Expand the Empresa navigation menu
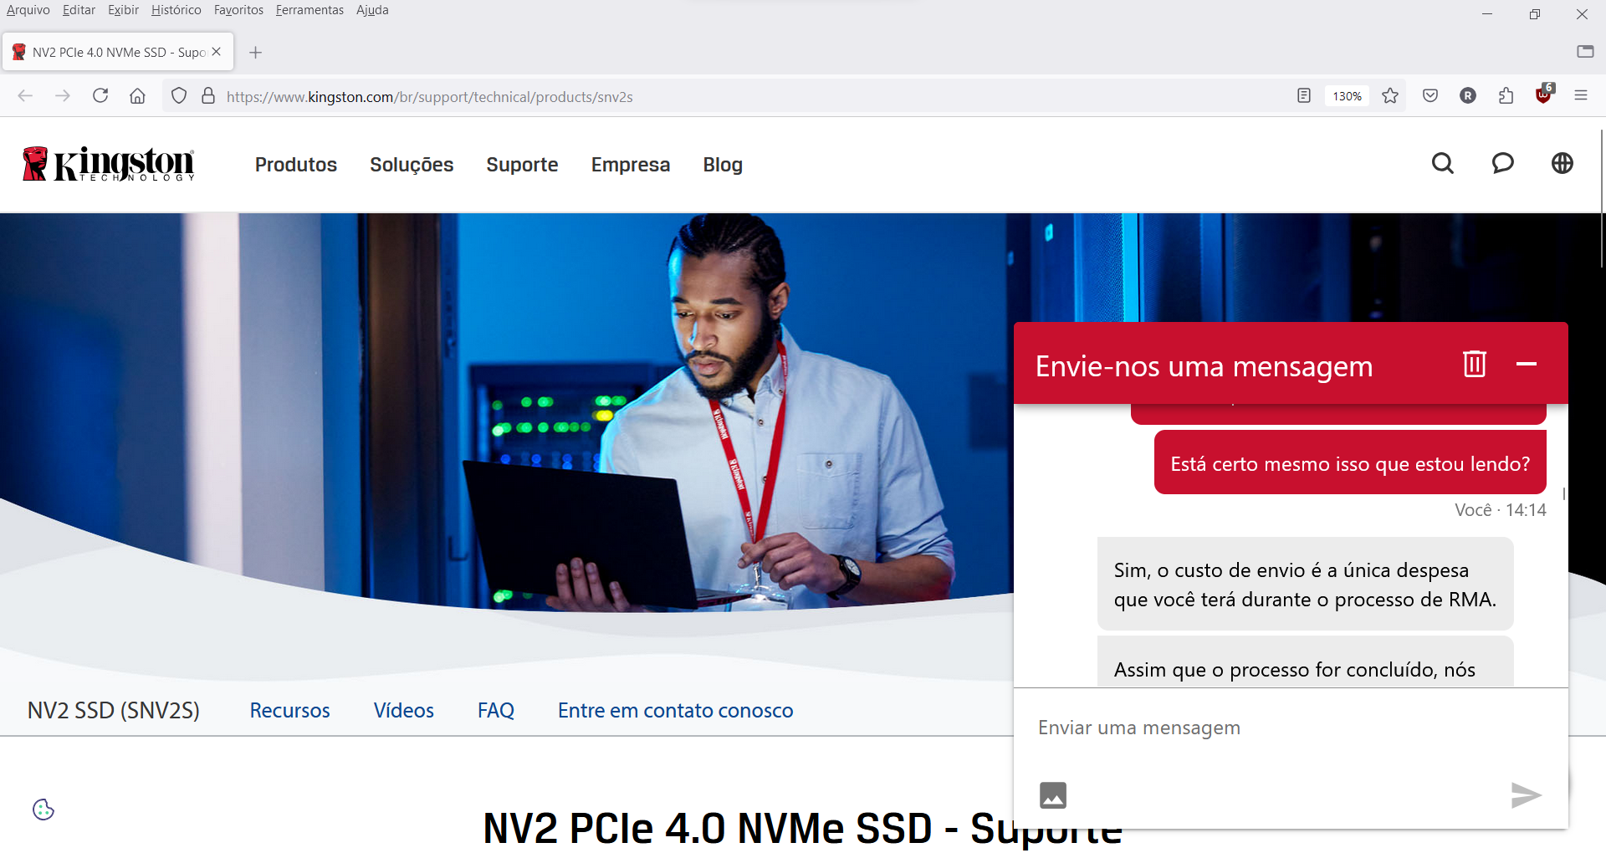1606x853 pixels. 631,165
